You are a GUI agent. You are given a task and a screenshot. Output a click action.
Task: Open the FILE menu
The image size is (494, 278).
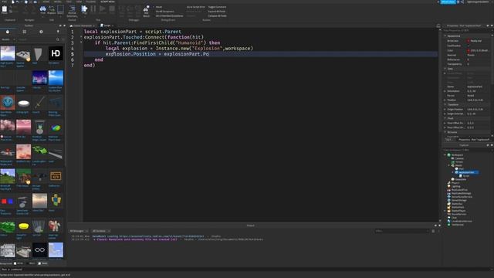[x=5, y=2]
